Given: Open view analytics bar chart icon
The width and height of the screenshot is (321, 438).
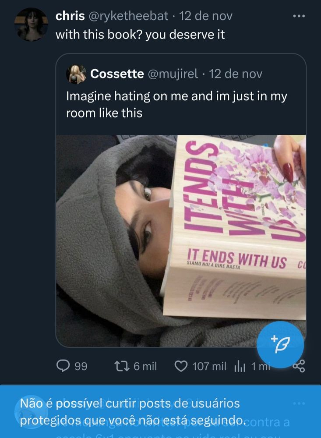Looking at the screenshot, I should point(240,366).
